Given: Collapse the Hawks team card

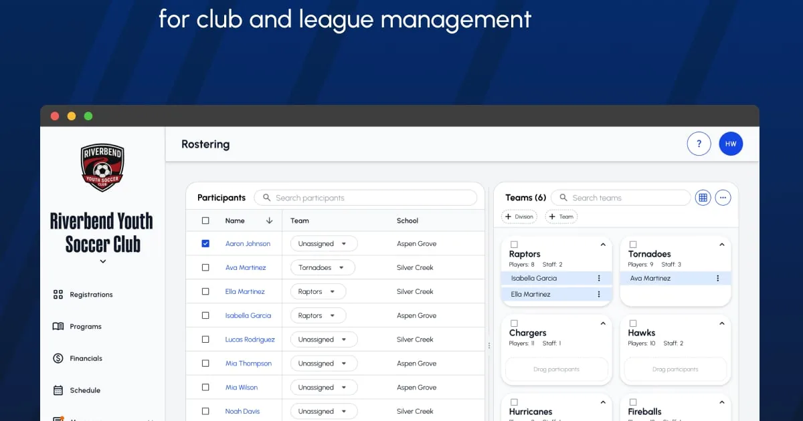Looking at the screenshot, I should [x=721, y=323].
